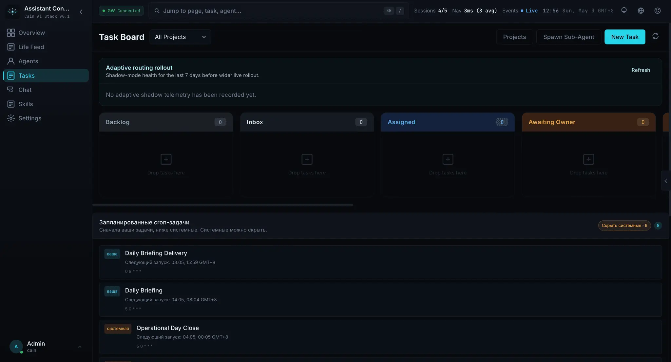Click the Awaiting Owner column header
The width and height of the screenshot is (671, 362).
click(x=589, y=122)
